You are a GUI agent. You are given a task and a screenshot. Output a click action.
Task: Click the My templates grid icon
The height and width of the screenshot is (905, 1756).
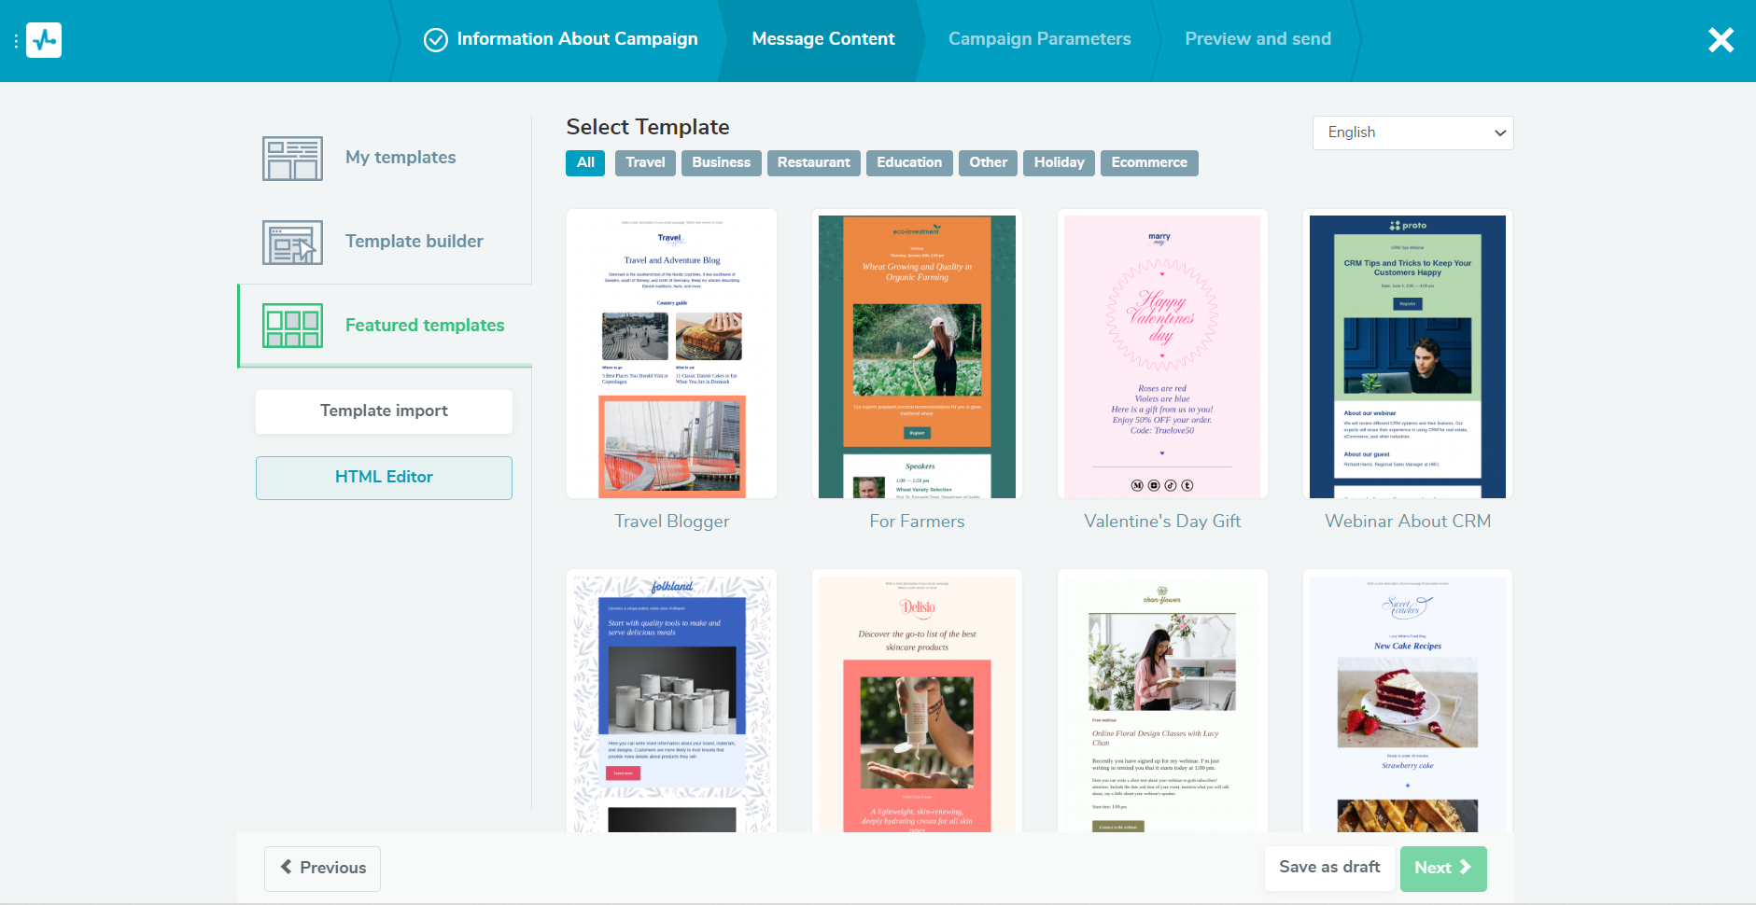coord(292,159)
